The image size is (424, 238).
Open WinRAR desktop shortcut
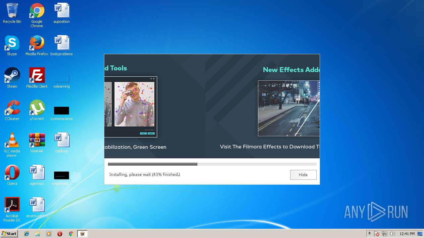(37, 143)
